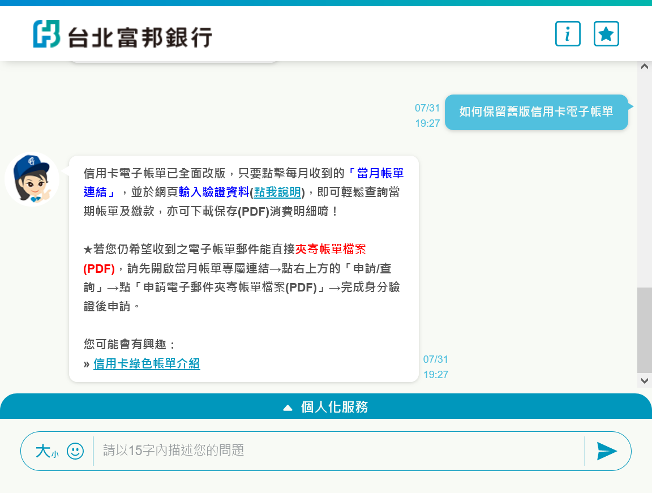Click the Taipei Fubon Bank logo emblem

tap(46, 34)
